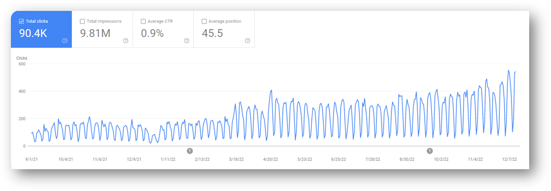Select the 90.4K total clicks value
This screenshot has width=551, height=191.
33,34
